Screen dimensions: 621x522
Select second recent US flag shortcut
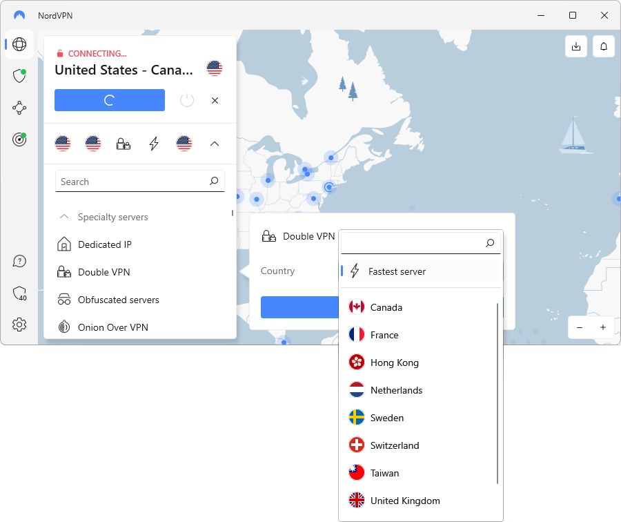pos(92,144)
